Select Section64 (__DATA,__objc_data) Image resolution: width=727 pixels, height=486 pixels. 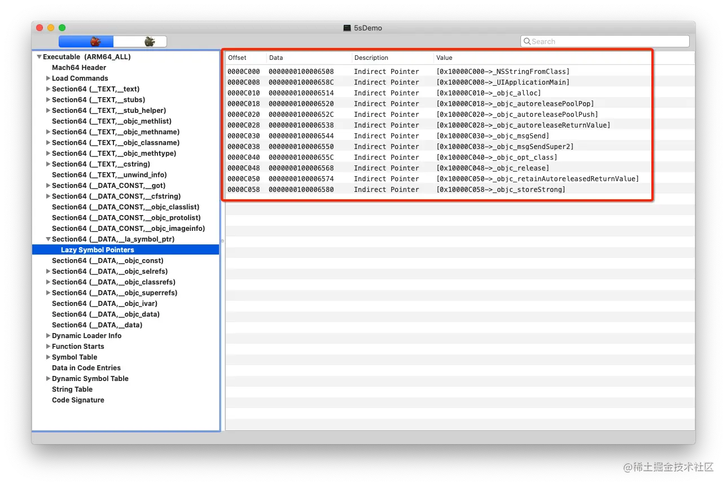(x=106, y=314)
